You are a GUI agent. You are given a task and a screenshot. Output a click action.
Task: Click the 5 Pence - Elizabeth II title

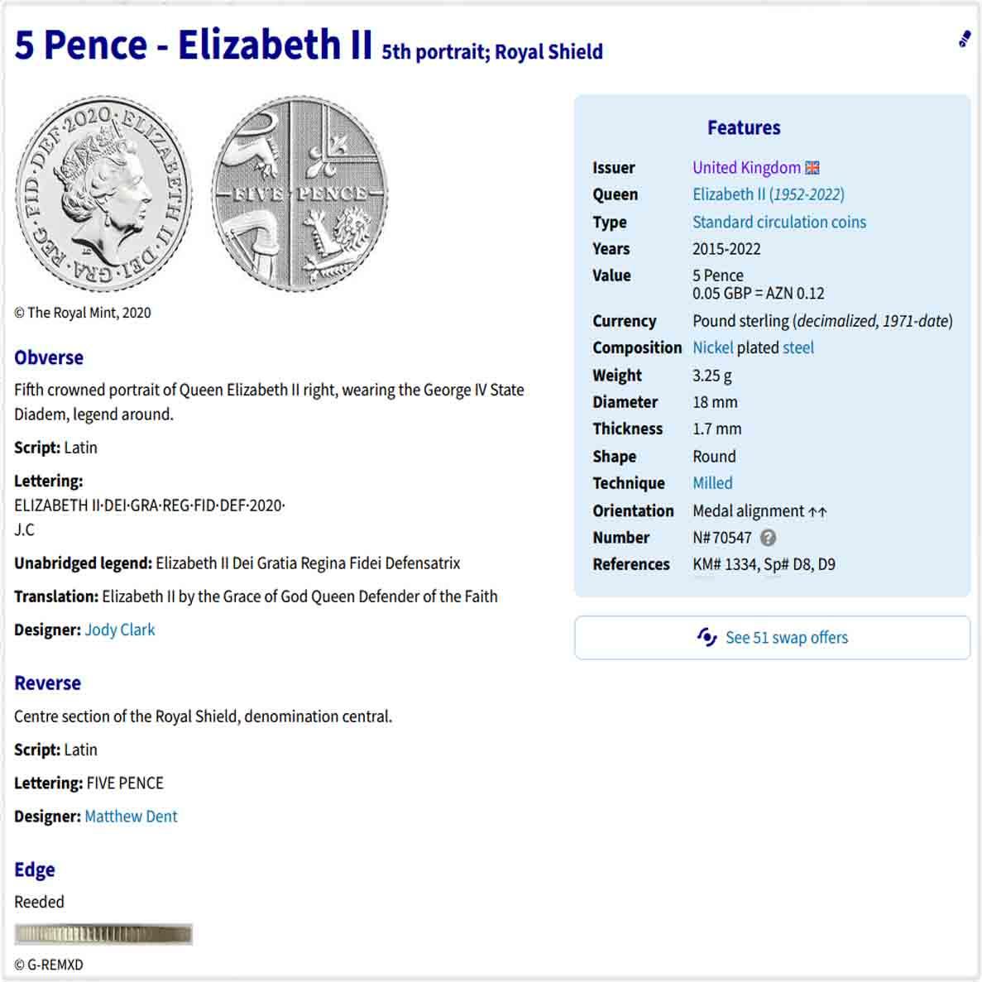[x=193, y=45]
